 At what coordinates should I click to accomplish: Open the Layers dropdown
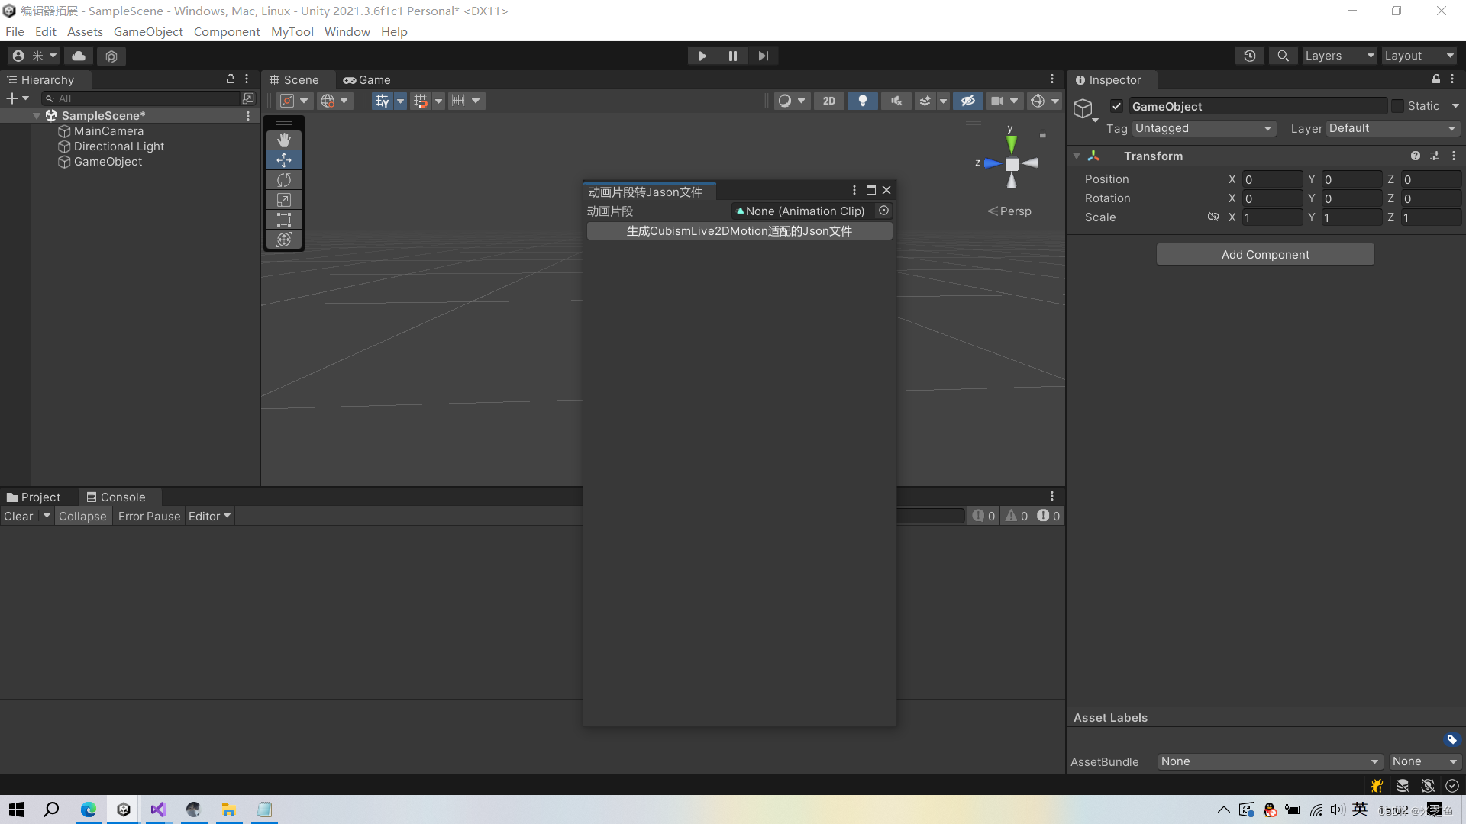pyautogui.click(x=1338, y=55)
